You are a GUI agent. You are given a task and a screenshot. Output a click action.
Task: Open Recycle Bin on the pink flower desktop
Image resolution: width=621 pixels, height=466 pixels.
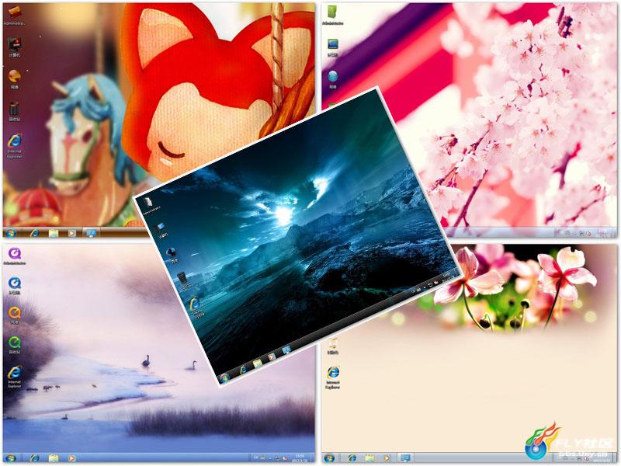pos(333,346)
